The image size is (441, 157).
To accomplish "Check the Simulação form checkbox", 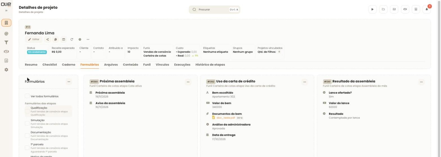I will click(27, 123).
